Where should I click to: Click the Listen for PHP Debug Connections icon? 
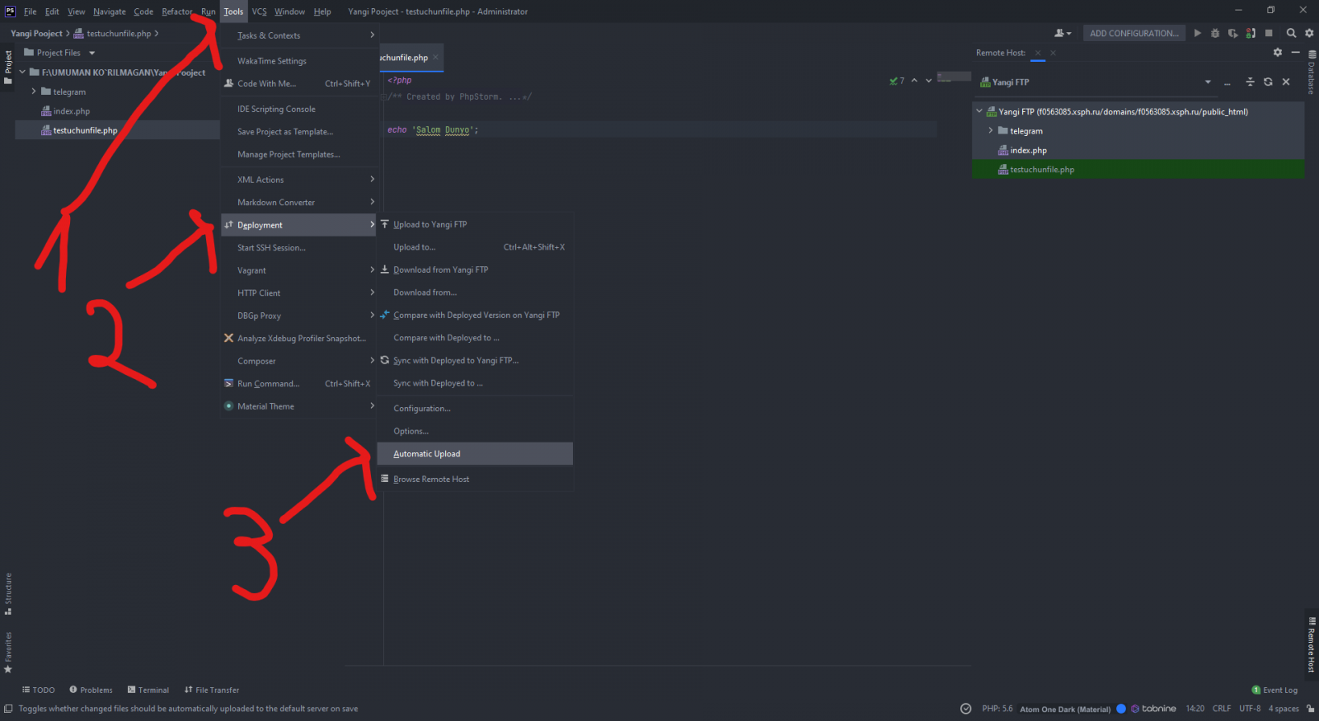[x=1251, y=33]
